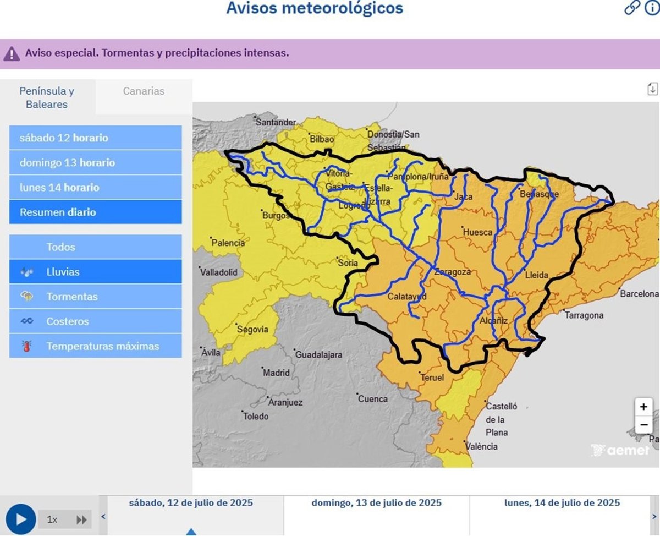This screenshot has height=536, width=660.
Task: Click the special warning triangle icon
Action: [x=12, y=54]
